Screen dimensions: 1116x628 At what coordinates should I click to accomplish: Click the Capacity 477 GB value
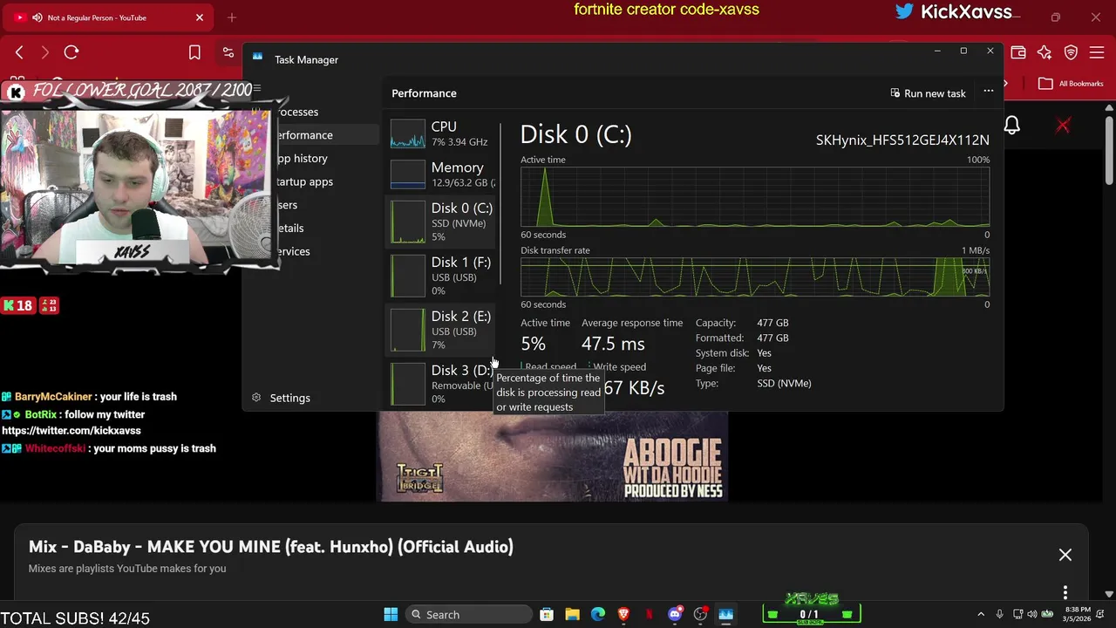(772, 323)
